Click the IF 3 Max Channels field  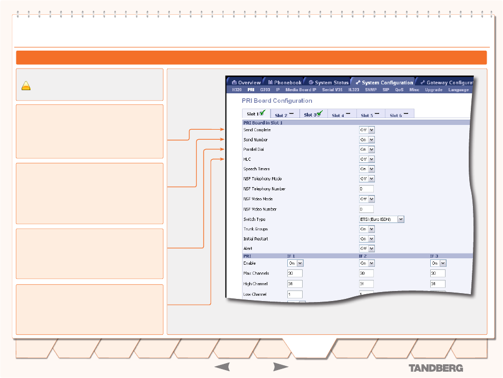point(438,274)
